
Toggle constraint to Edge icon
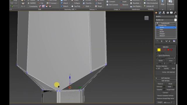pos(43,6)
